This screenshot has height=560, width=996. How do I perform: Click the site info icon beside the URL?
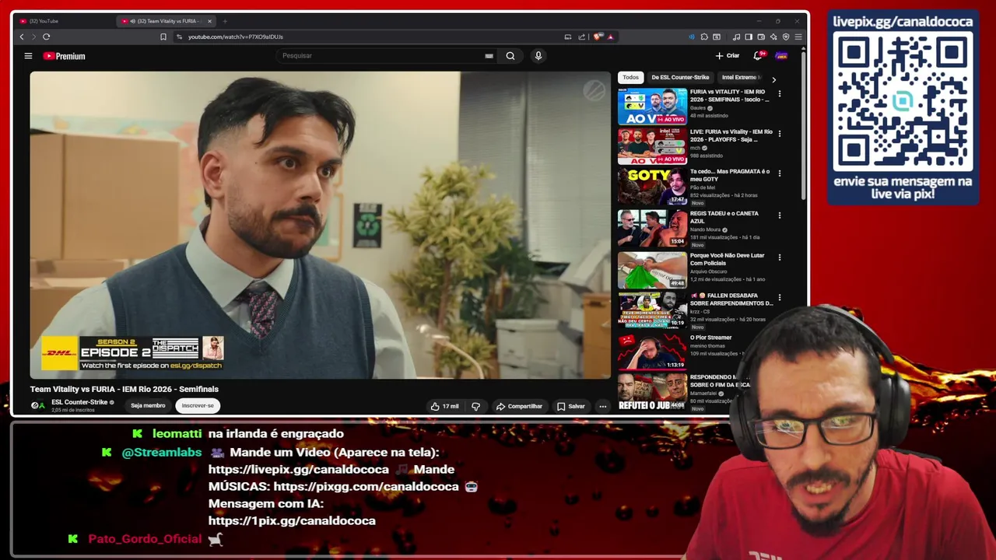(x=179, y=37)
